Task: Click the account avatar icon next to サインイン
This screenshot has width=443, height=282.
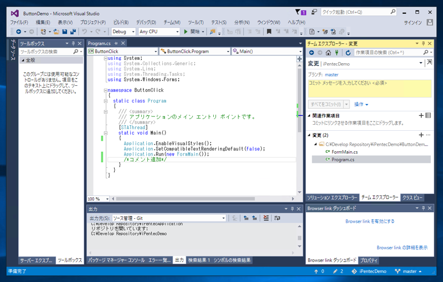Action: pos(430,22)
